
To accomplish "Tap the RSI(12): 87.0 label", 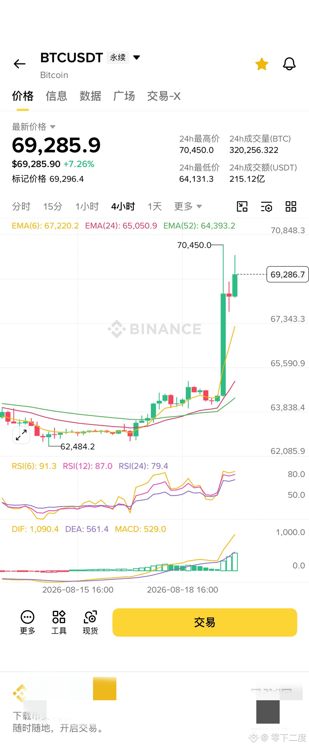I will click(88, 466).
